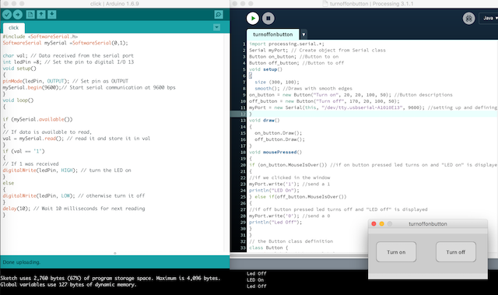Screen dimensions: 498x295
Task: Click "myPort.write('0');" line in Processing
Action: [x=289, y=216]
